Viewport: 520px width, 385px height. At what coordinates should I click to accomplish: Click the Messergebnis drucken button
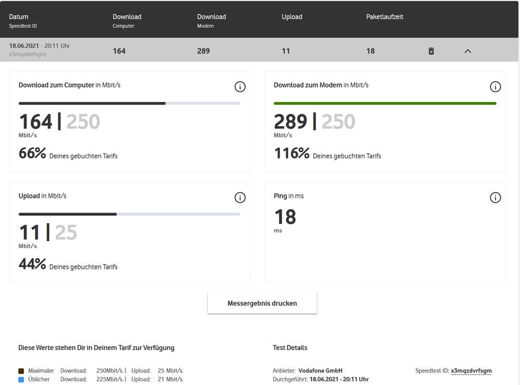pos(262,303)
